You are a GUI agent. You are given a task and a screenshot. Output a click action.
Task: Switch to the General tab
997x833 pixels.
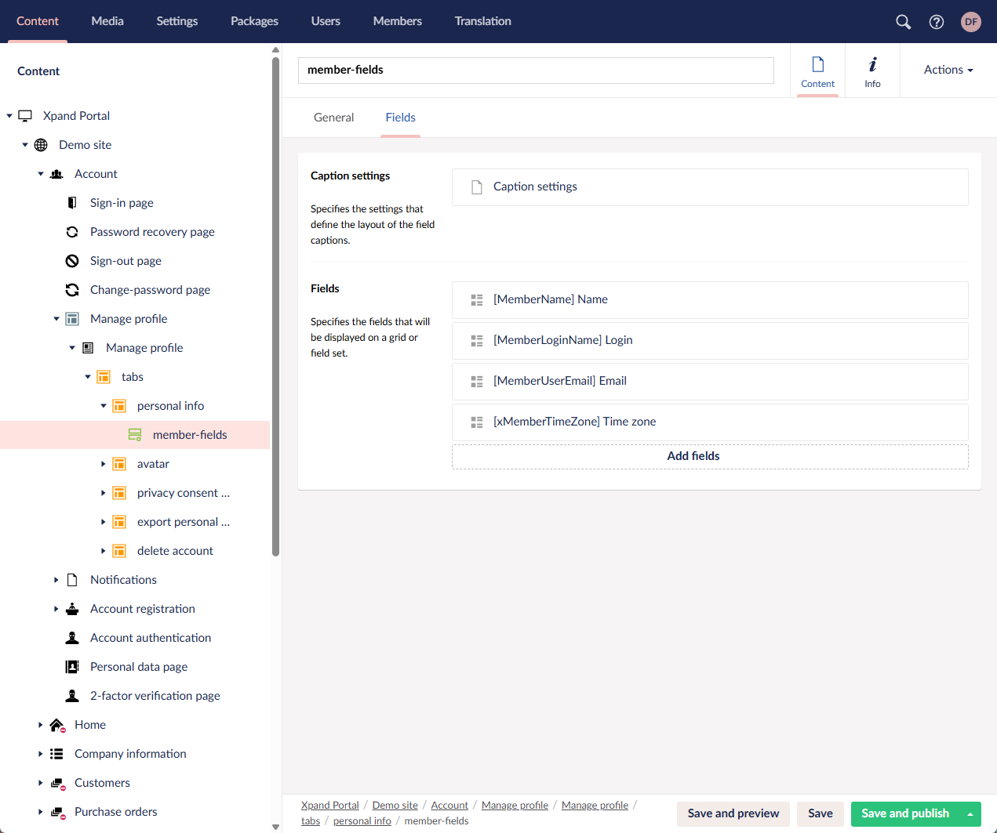[x=333, y=118]
